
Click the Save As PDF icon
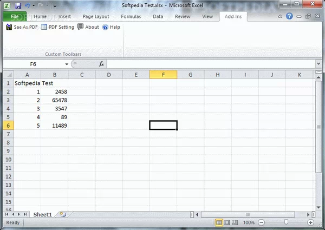(x=9, y=27)
